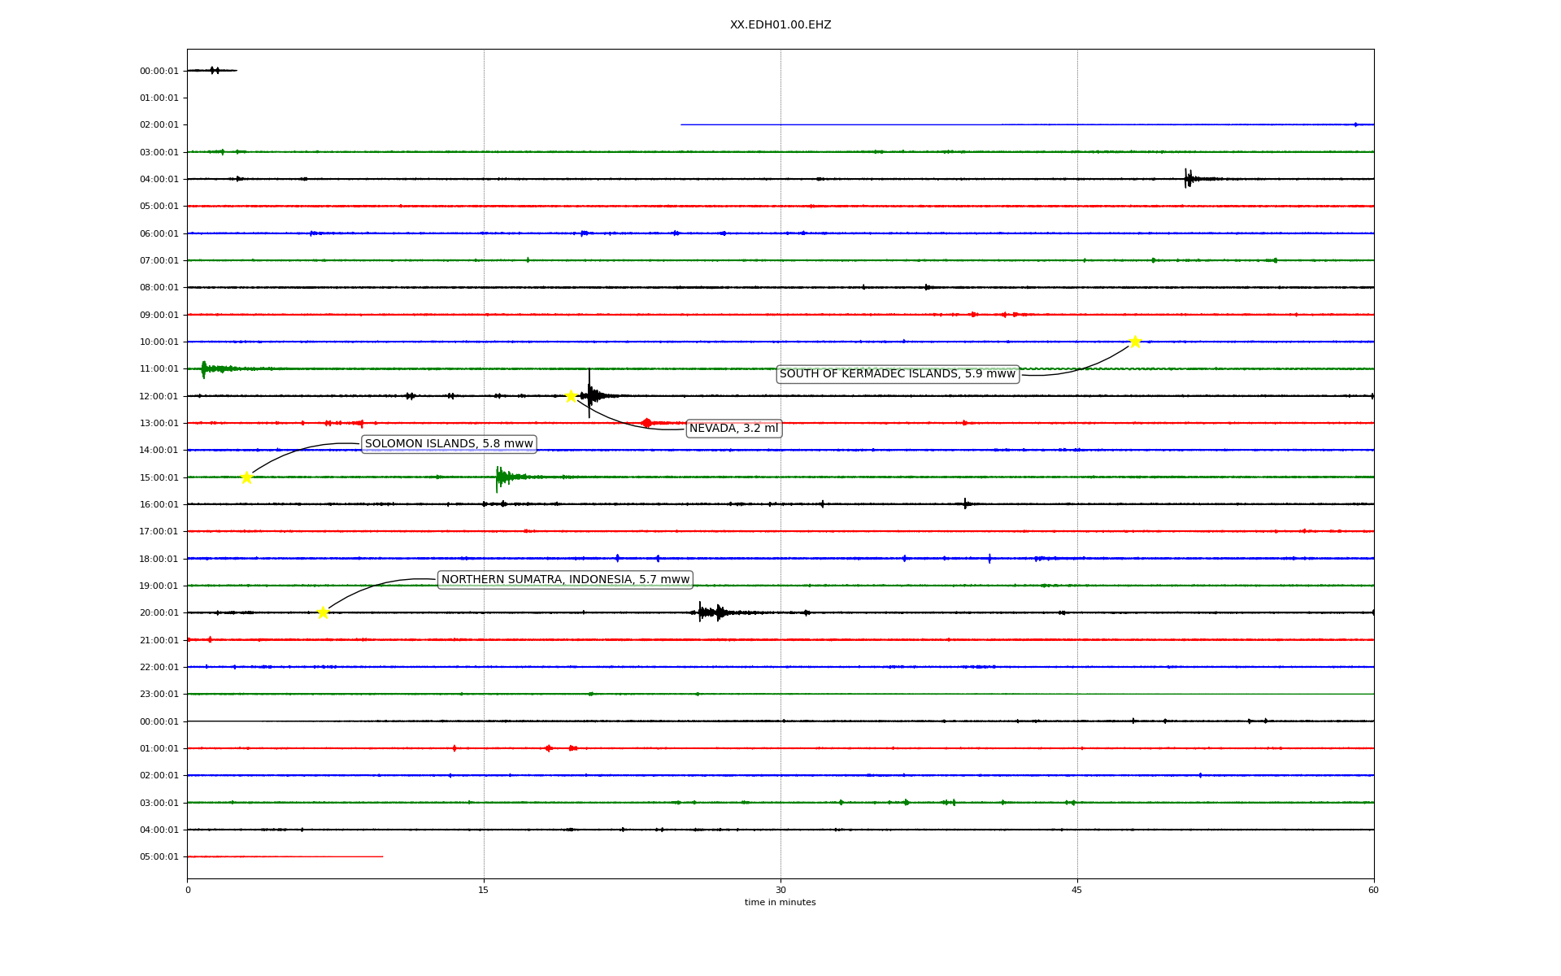This screenshot has height=976, width=1561.
Task: Select the SOUTH OF KERMADEC ISLANDS annotation label
Action: pyautogui.click(x=898, y=374)
